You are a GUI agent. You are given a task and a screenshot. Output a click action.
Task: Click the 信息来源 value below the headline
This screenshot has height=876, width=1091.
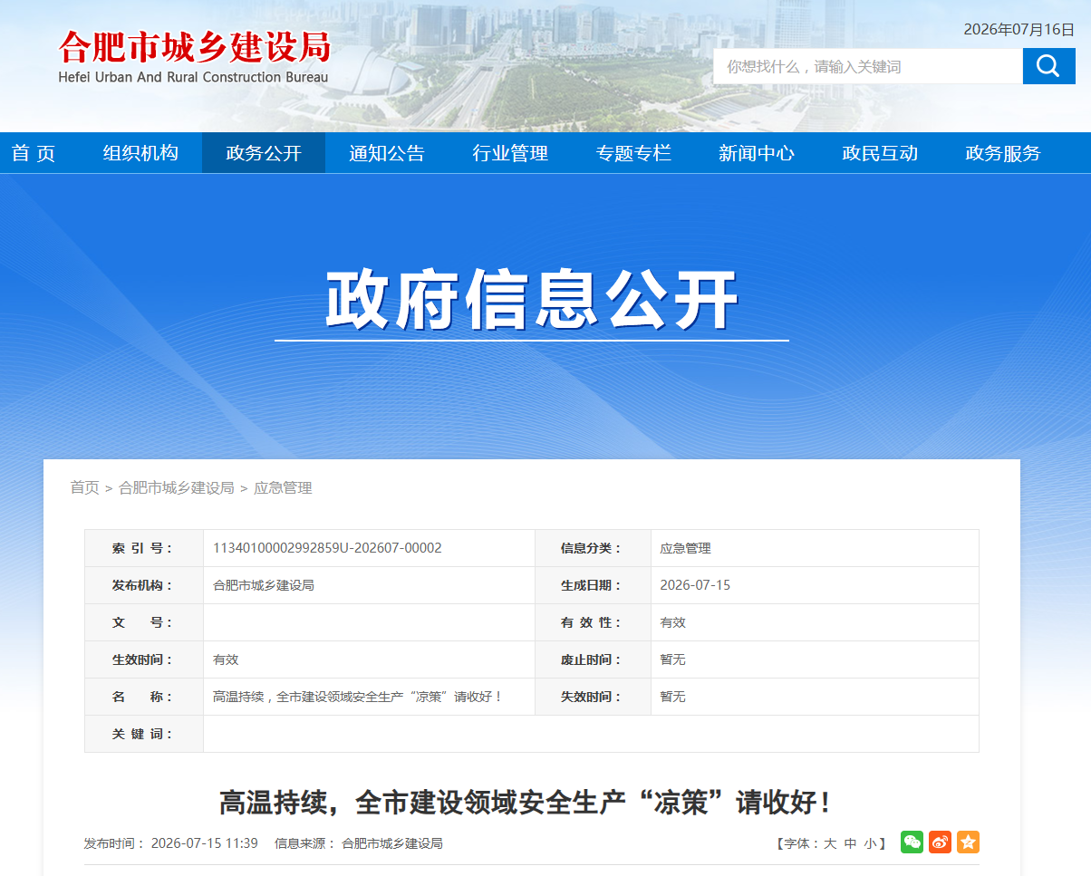point(392,843)
